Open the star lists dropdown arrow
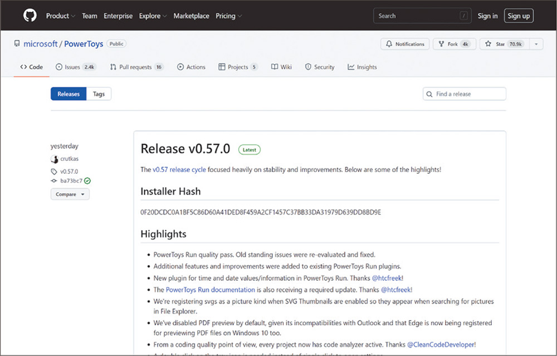The height and width of the screenshot is (356, 557). pos(536,44)
